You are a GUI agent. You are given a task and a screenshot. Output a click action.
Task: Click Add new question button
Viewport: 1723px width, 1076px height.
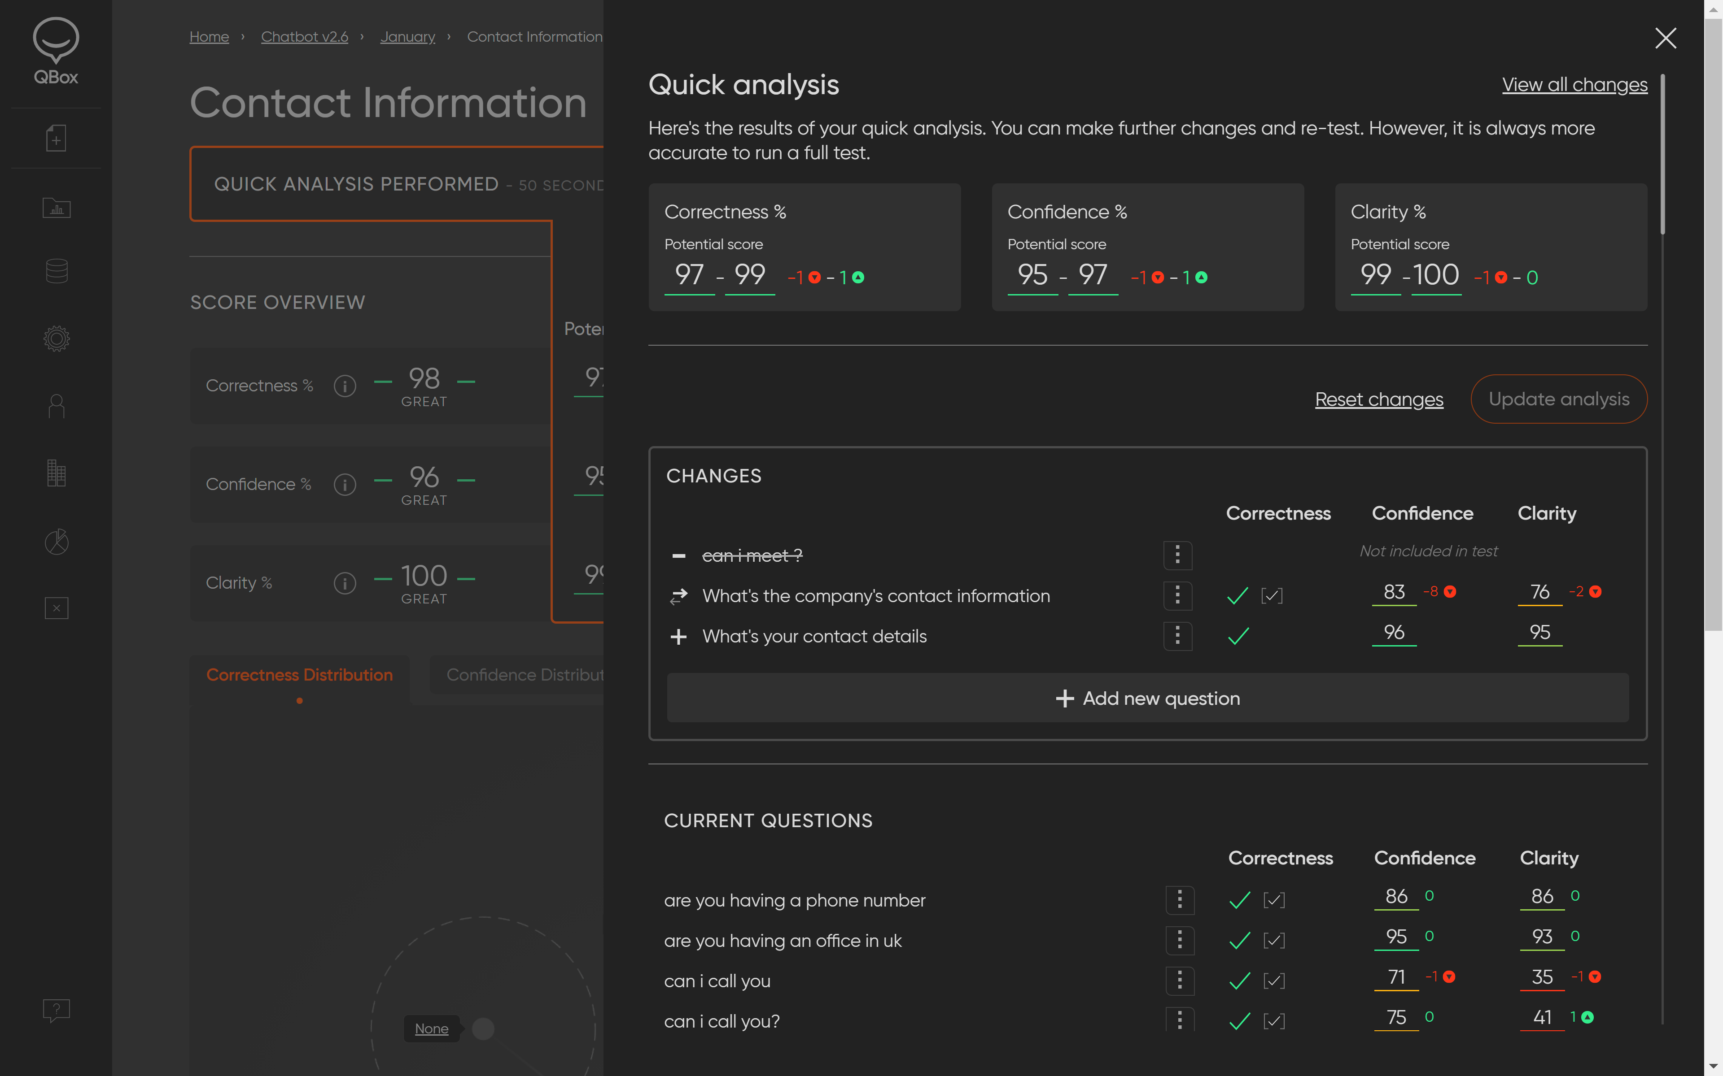click(x=1148, y=698)
